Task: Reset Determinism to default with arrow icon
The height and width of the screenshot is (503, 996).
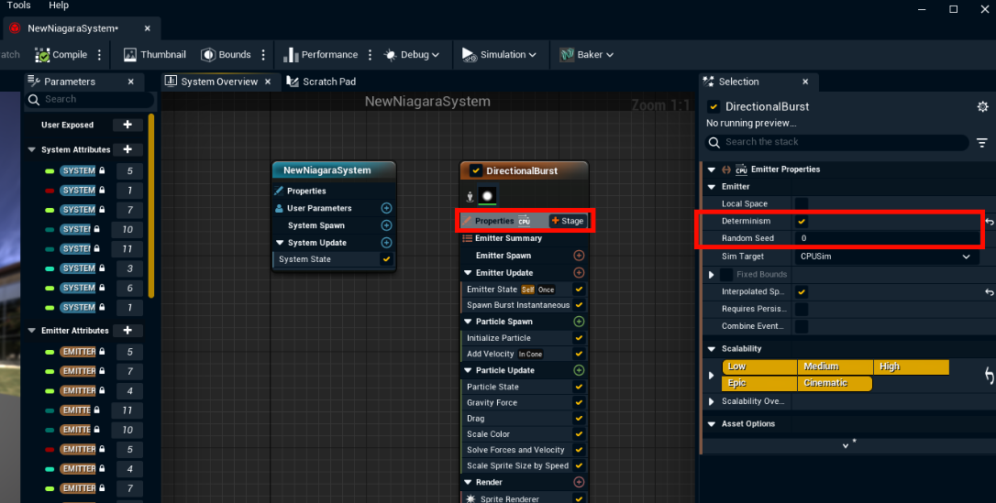Action: [990, 222]
